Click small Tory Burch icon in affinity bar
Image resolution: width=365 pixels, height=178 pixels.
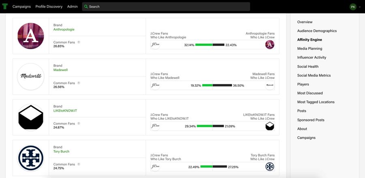tap(270, 167)
